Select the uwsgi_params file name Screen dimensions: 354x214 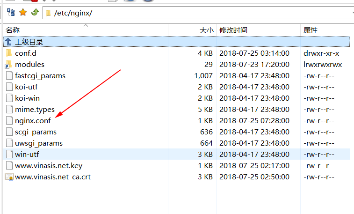pyautogui.click(x=39, y=143)
